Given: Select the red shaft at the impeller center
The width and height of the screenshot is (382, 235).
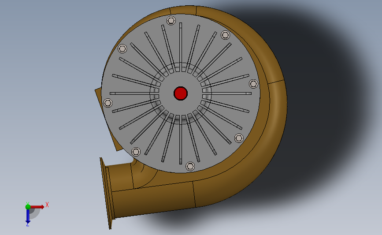Looking at the screenshot, I should [181, 93].
